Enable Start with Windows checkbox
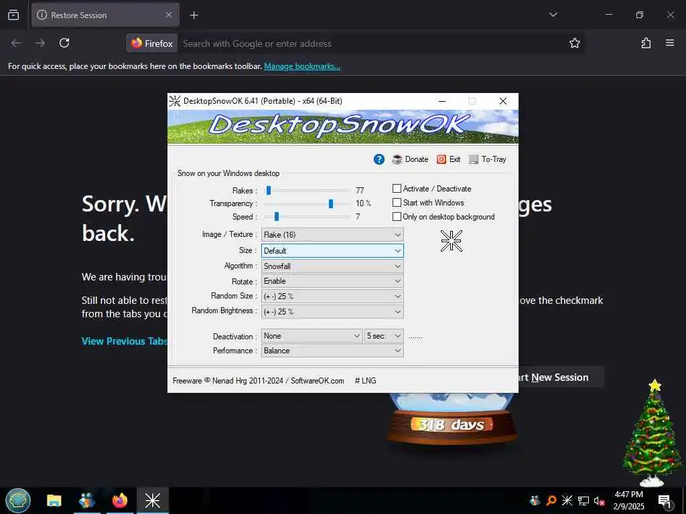Viewport: 686px width, 514px height. point(397,202)
